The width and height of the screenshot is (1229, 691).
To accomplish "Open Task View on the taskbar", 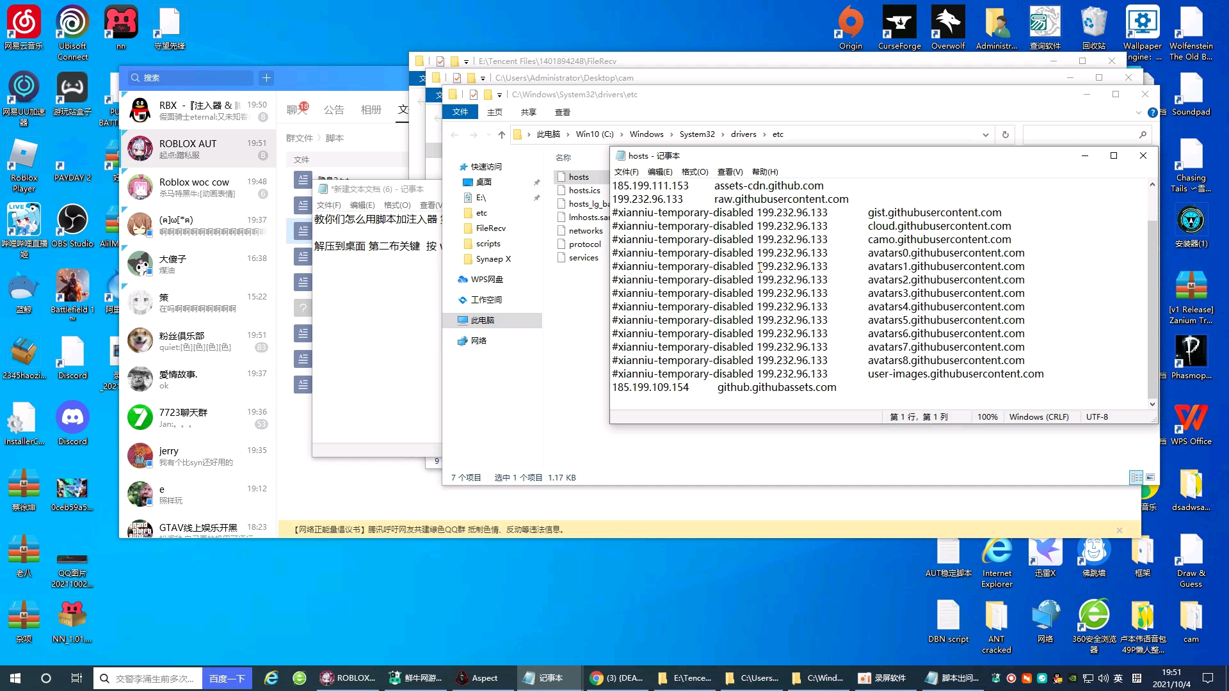I will click(x=76, y=678).
